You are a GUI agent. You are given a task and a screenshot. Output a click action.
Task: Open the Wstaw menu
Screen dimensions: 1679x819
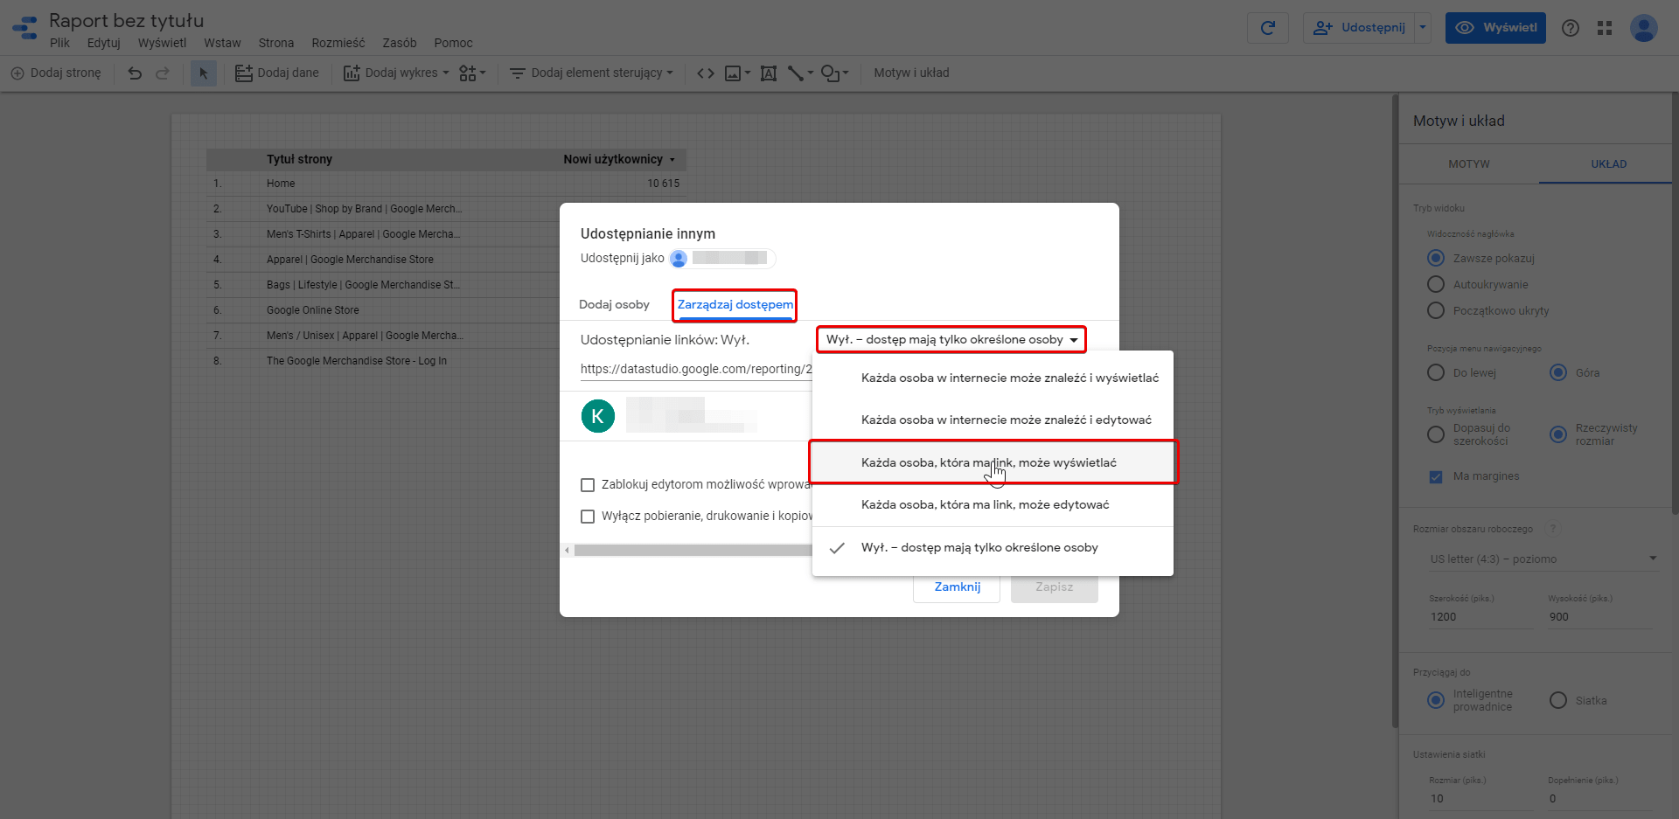click(x=222, y=43)
